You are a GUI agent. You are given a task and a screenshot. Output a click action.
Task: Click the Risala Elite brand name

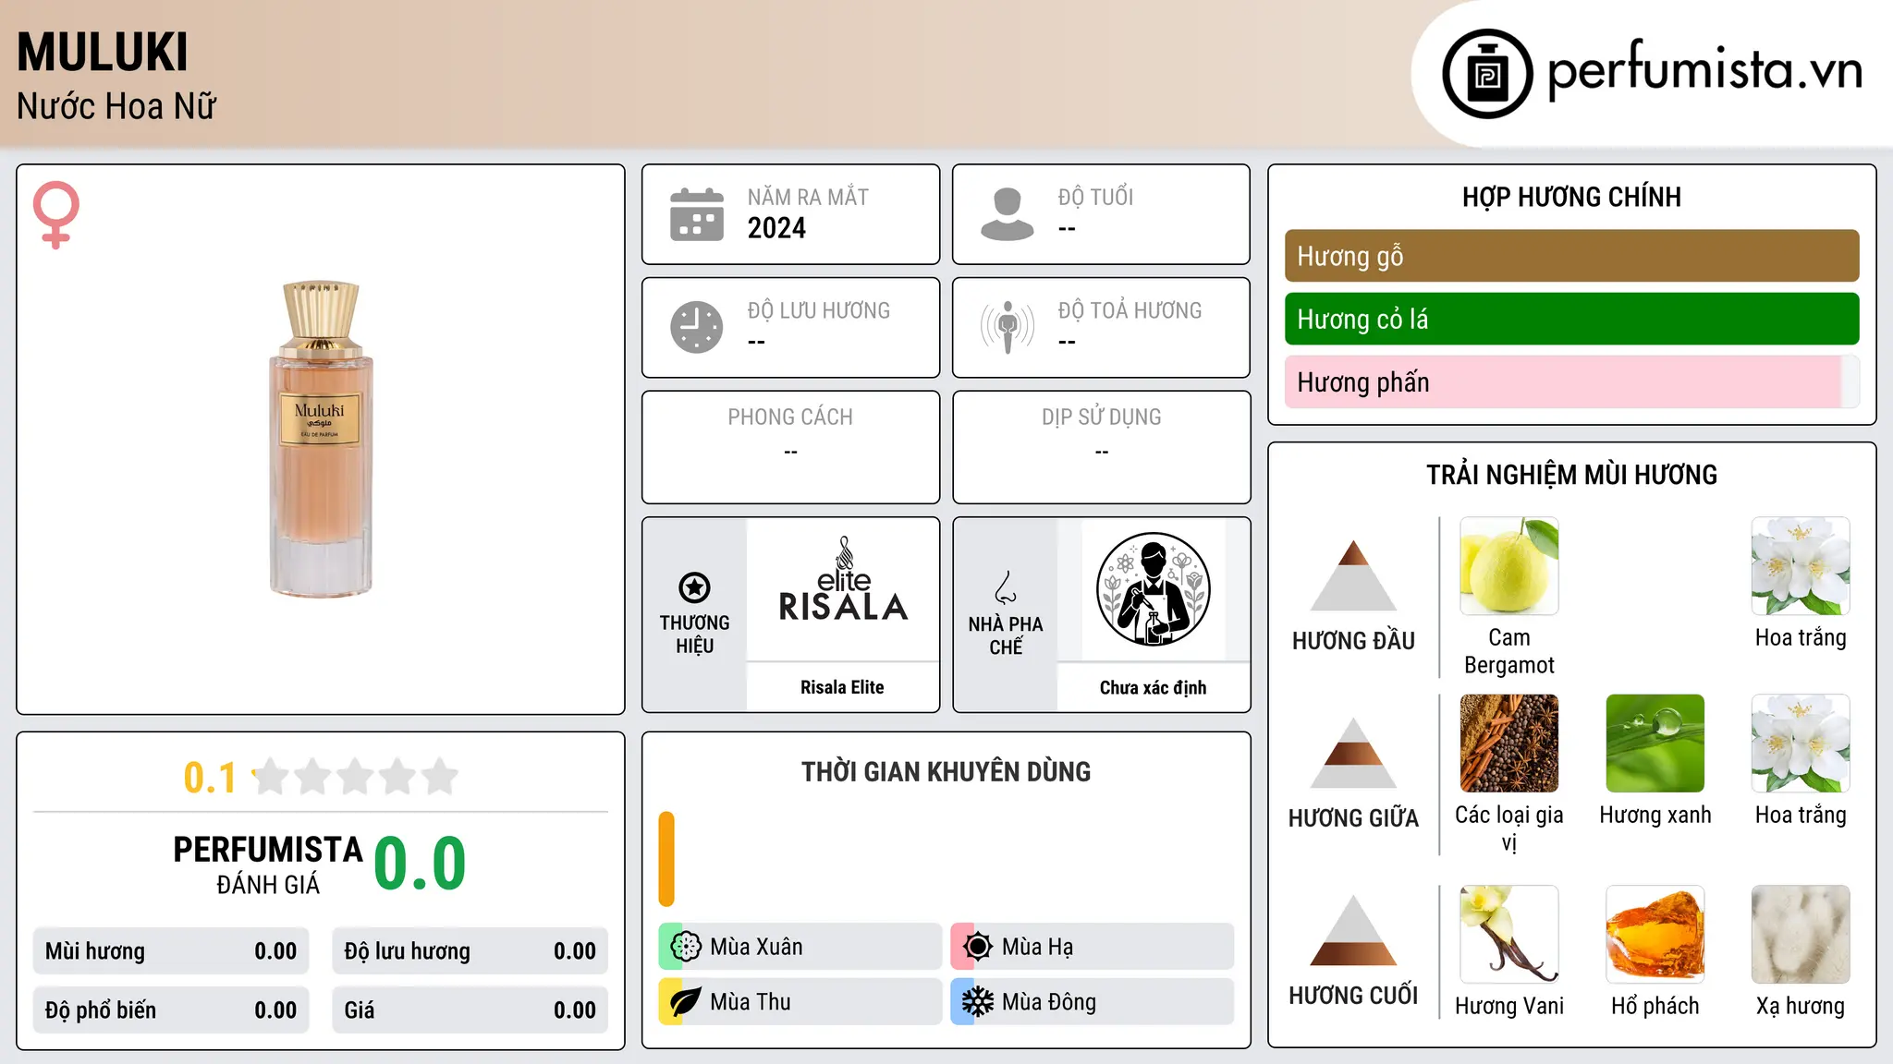pos(842,687)
